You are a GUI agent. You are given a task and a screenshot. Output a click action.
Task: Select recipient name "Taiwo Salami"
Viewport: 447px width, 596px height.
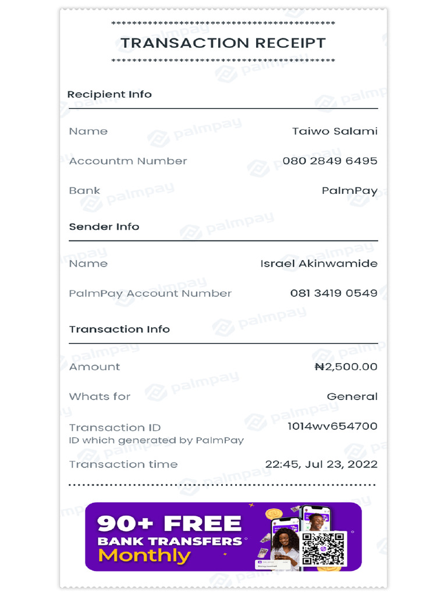[x=335, y=131]
